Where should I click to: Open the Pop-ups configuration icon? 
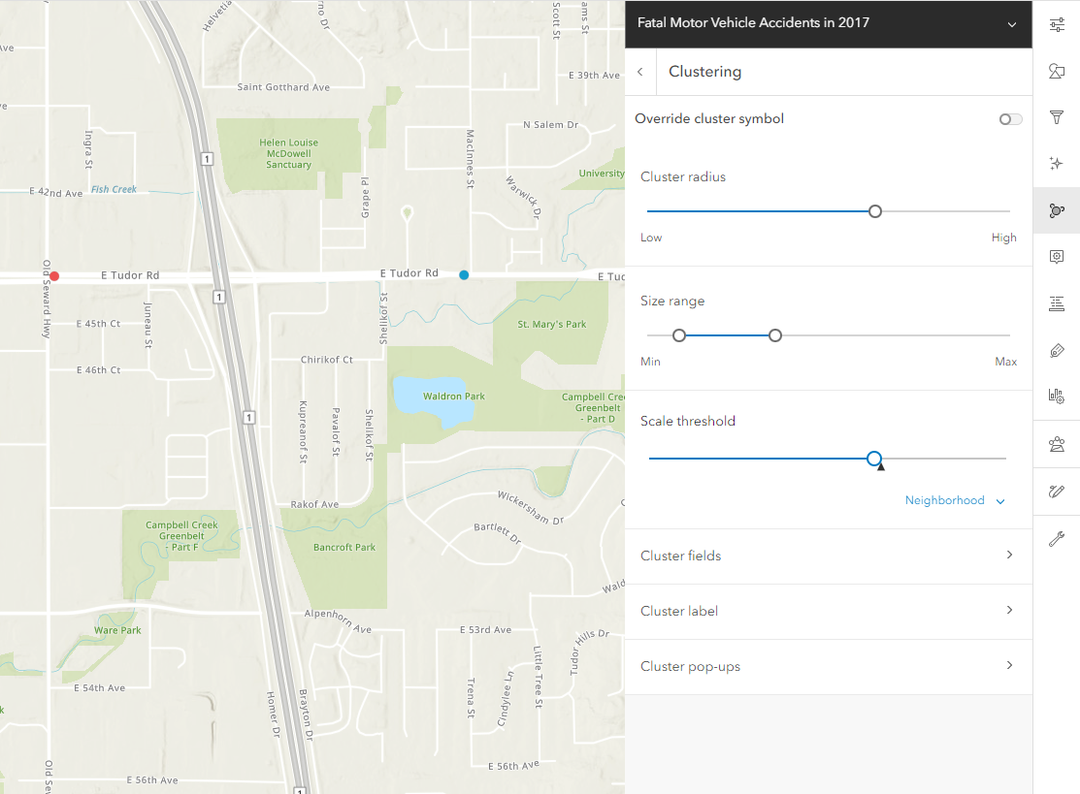(x=1057, y=257)
